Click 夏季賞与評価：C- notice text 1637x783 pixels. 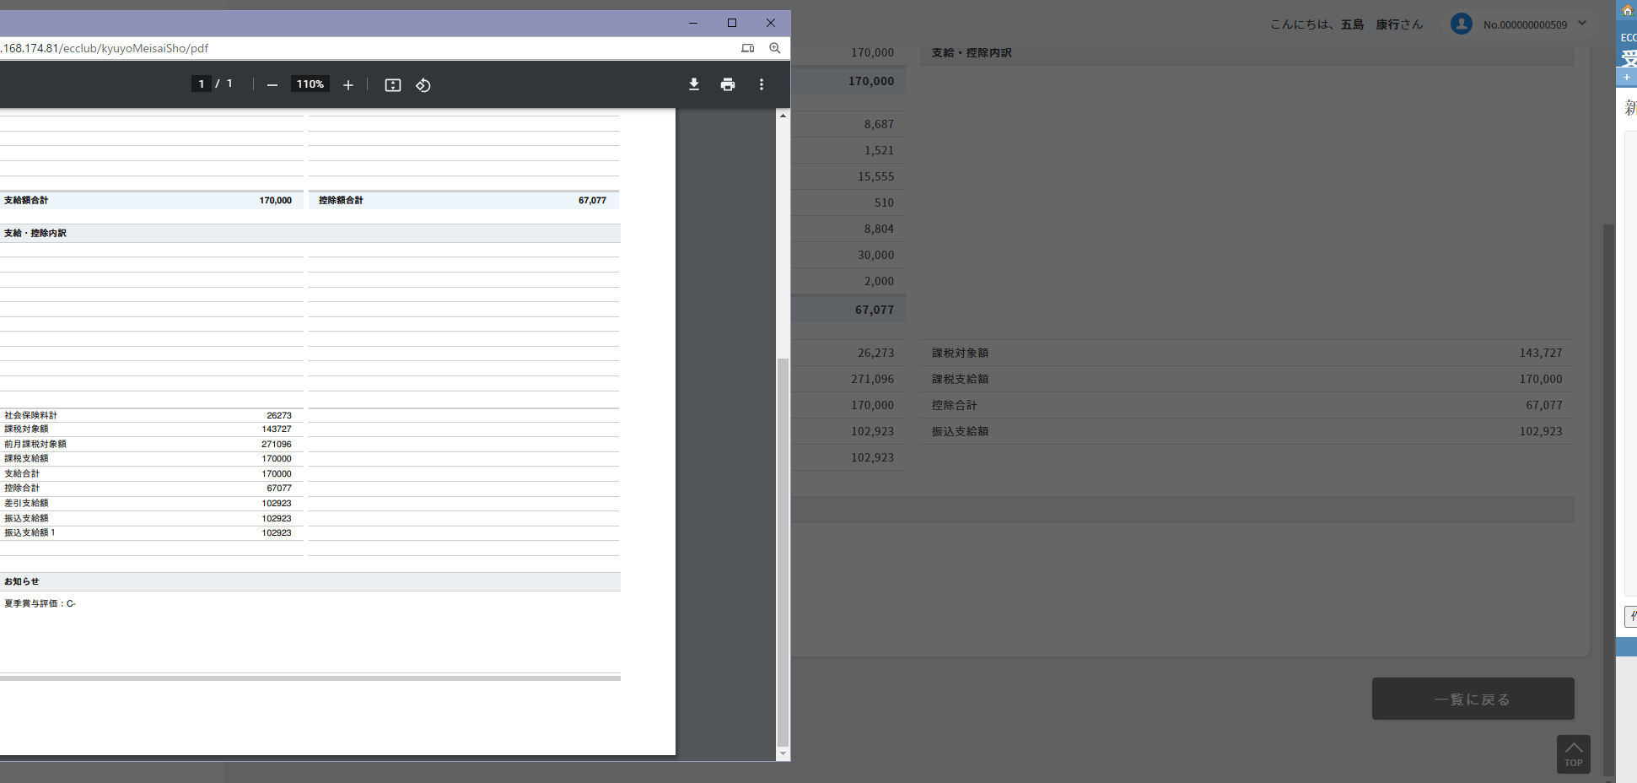click(x=40, y=603)
